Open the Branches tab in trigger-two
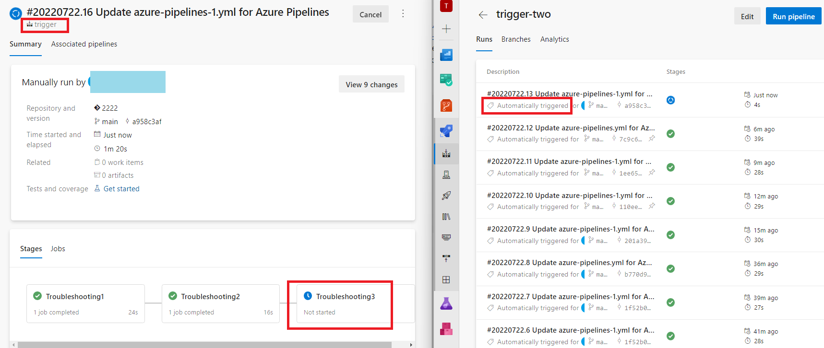 [x=516, y=39]
